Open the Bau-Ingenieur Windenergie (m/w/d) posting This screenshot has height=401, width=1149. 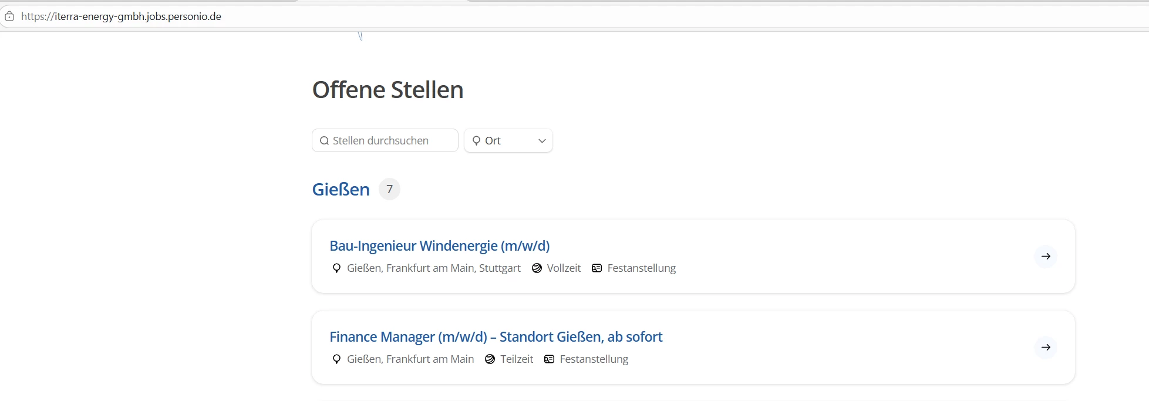(x=439, y=246)
